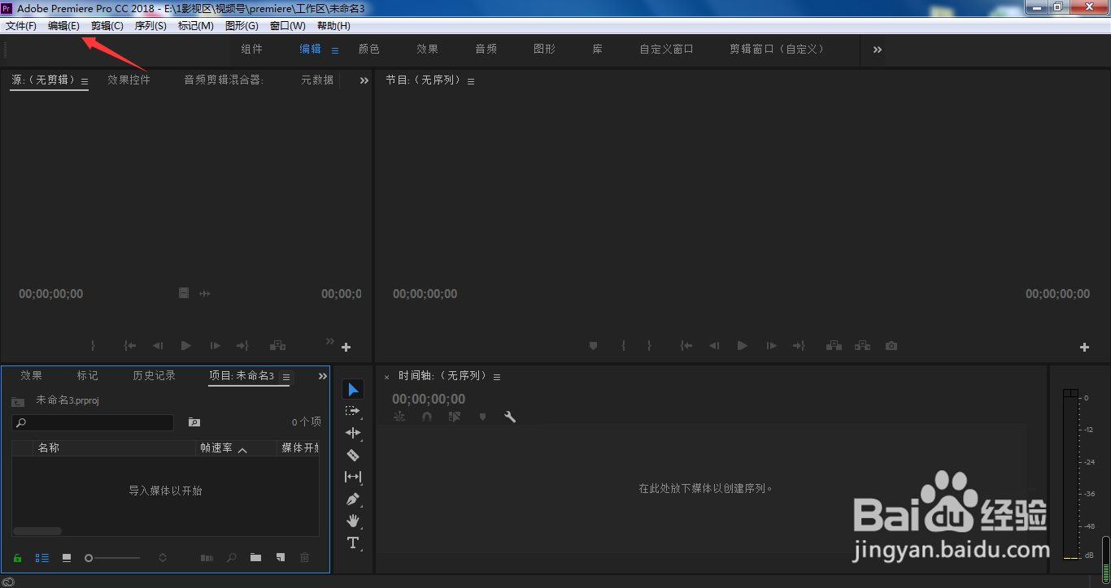Image resolution: width=1111 pixels, height=588 pixels.
Task: Select the Pen tool
Action: 353,499
